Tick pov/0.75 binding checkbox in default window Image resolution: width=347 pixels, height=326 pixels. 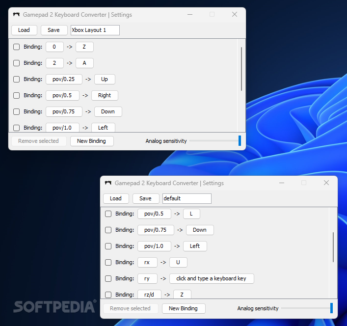click(108, 230)
